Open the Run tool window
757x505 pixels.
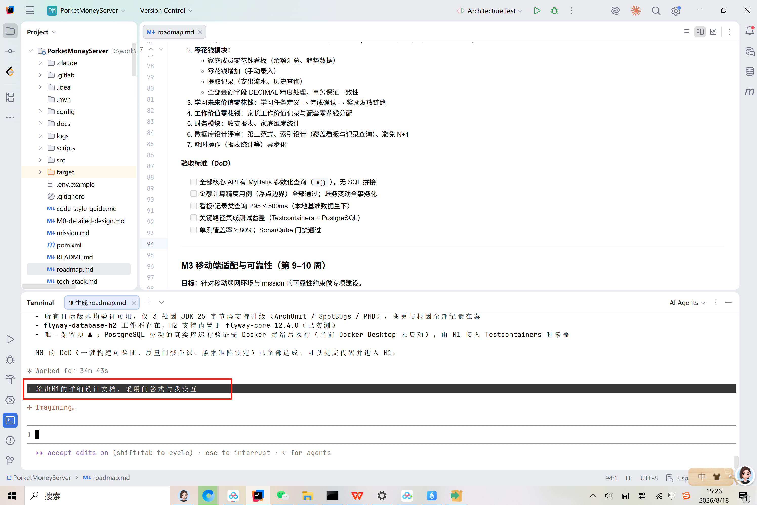[10, 339]
